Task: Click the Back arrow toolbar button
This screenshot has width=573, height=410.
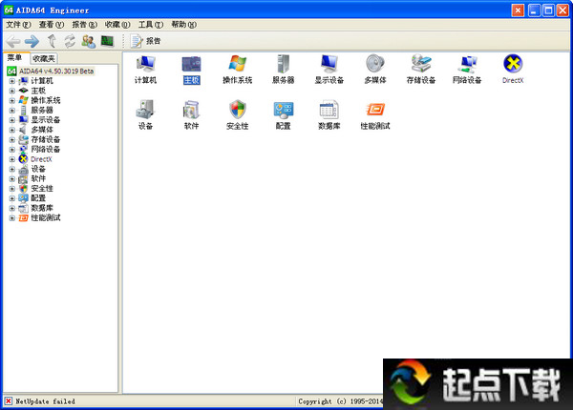Action: tap(13, 42)
